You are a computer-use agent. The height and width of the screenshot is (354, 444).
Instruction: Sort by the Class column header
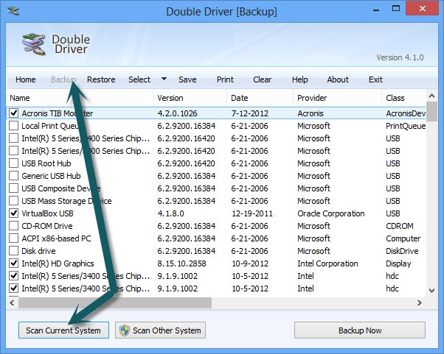click(403, 98)
